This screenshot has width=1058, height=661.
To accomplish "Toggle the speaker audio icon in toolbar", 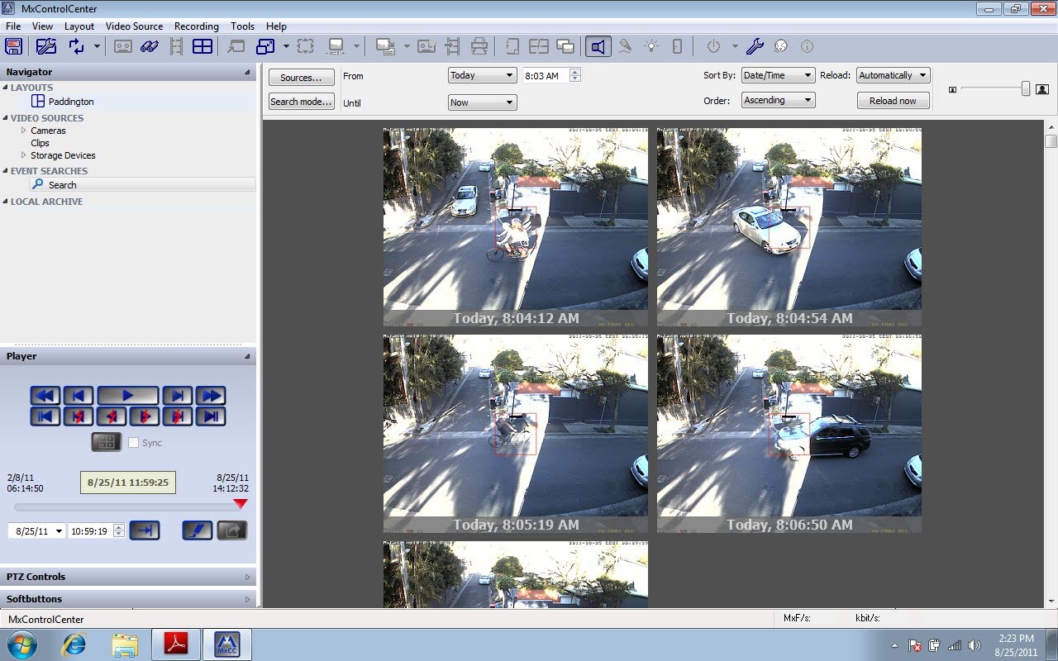I will coord(598,46).
